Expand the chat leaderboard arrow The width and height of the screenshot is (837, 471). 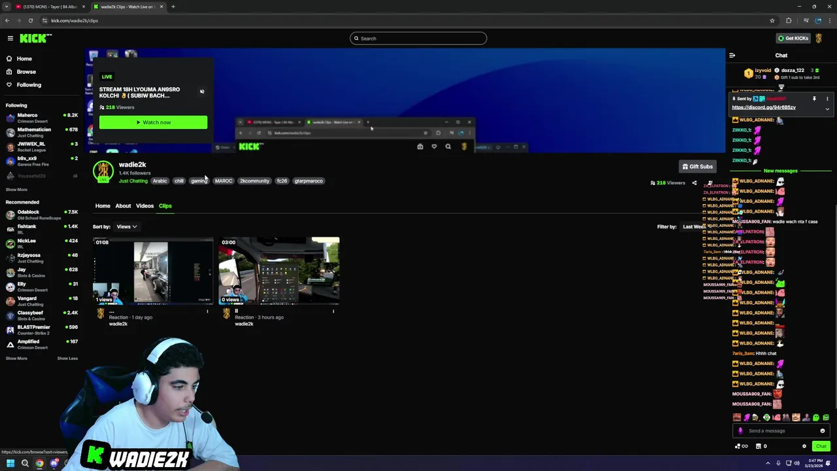[x=781, y=87]
